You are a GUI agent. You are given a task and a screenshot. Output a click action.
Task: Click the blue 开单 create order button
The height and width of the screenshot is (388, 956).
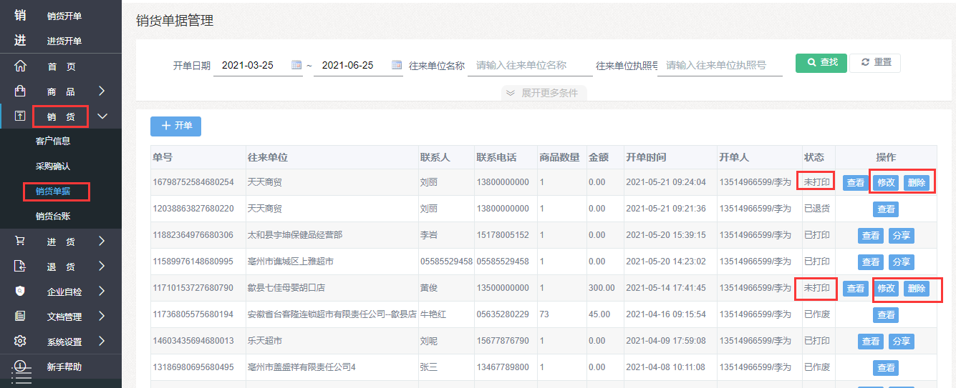[x=175, y=126]
